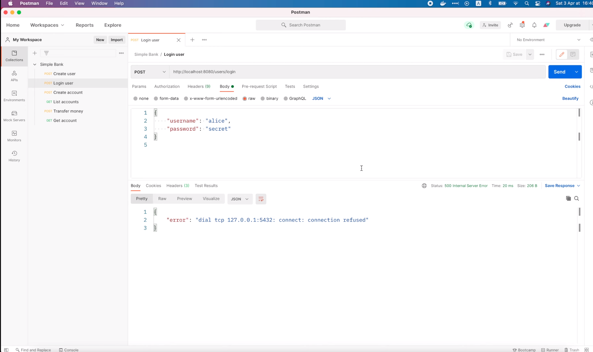The height and width of the screenshot is (352, 593).
Task: Switch to the Tests tab
Action: (290, 86)
